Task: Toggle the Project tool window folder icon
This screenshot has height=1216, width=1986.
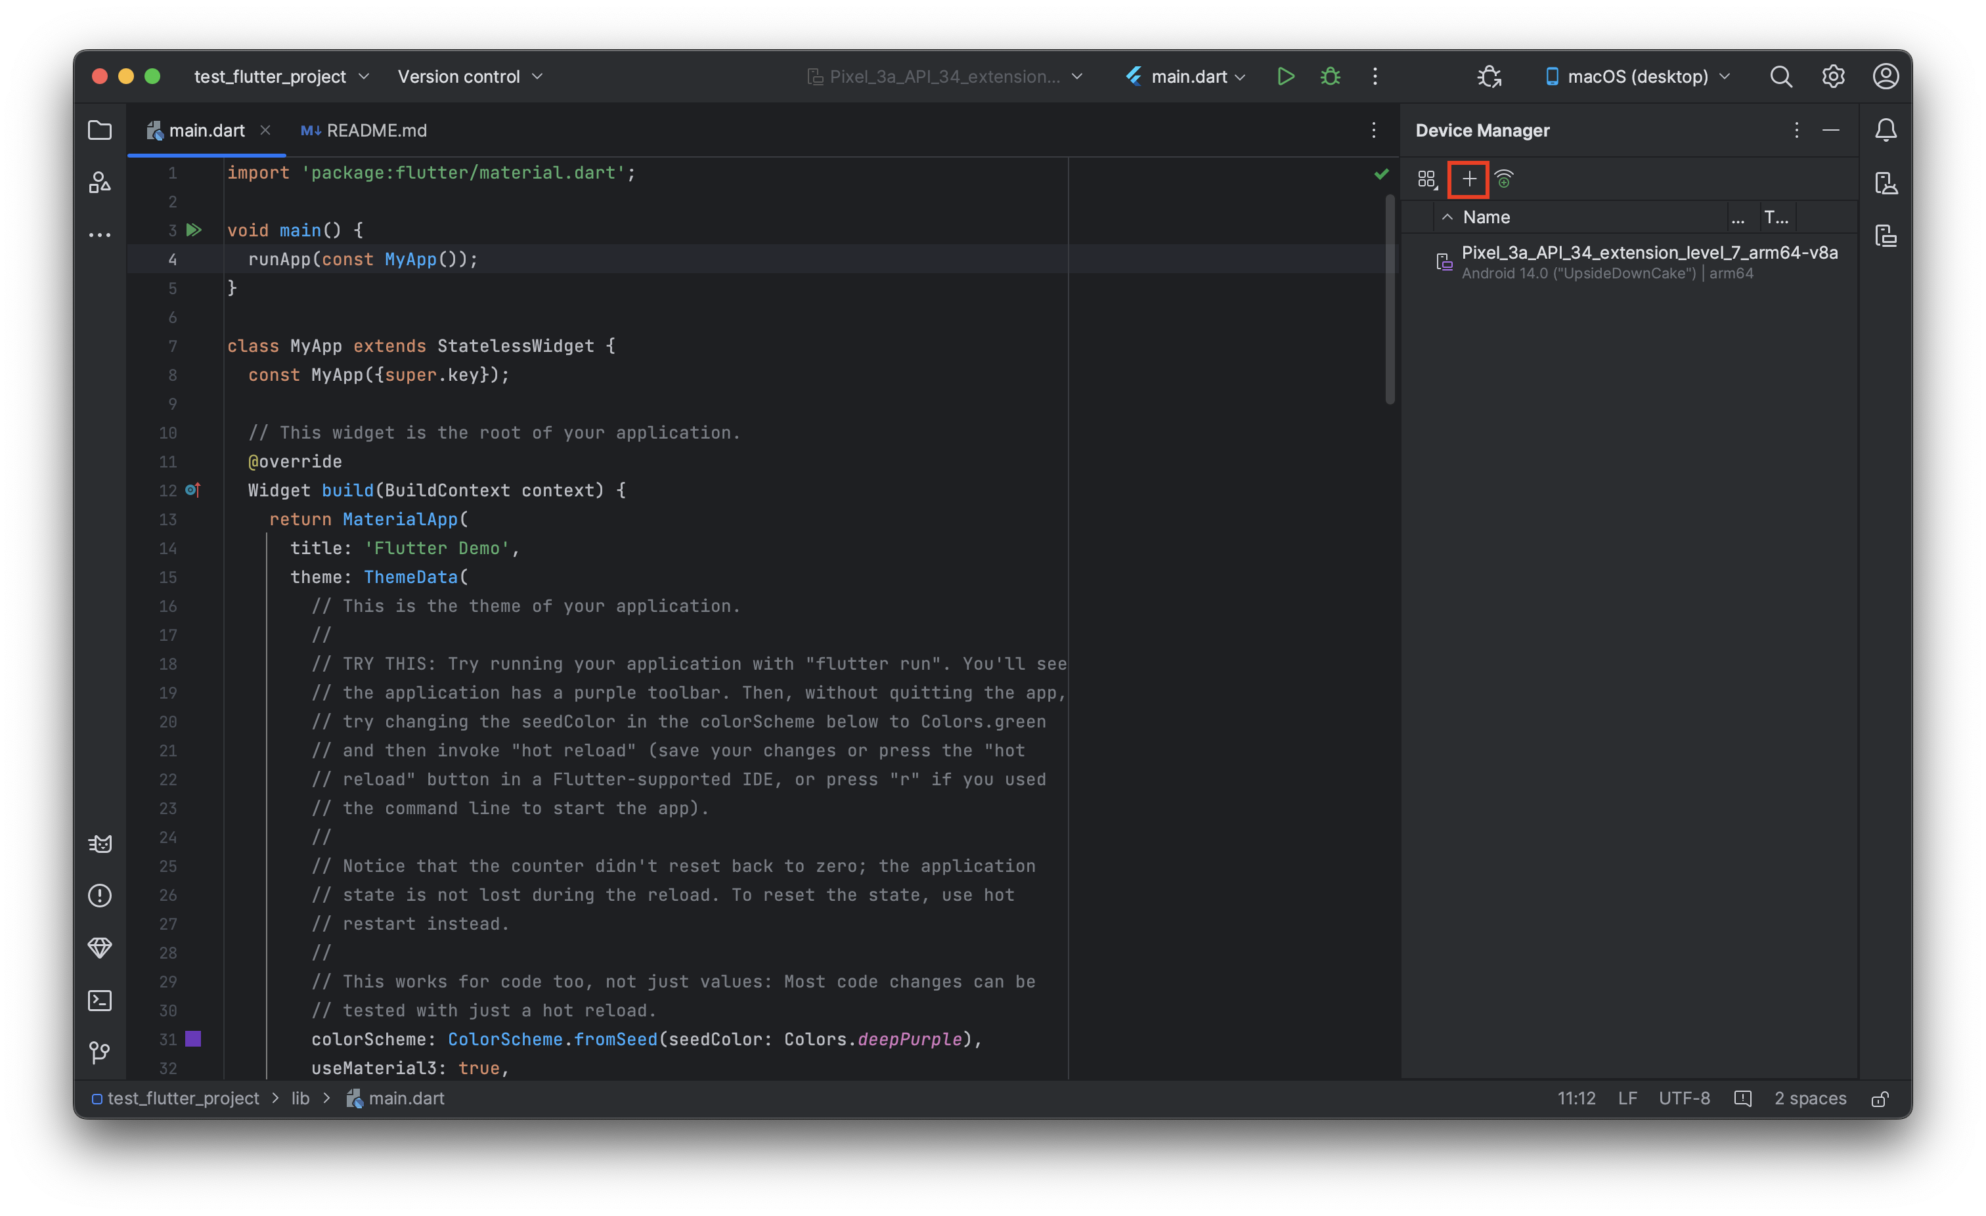Action: tap(100, 131)
